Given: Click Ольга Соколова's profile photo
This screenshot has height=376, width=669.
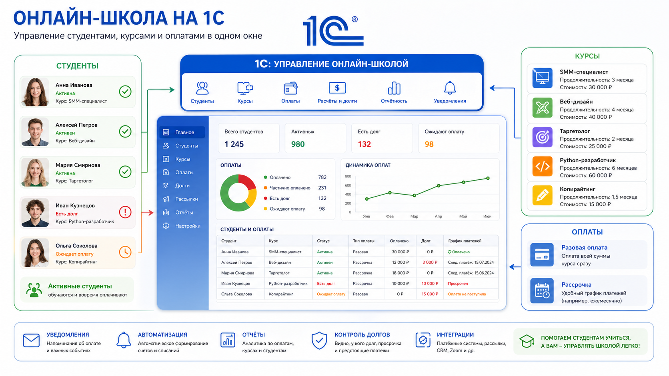Looking at the screenshot, I should point(35,253).
